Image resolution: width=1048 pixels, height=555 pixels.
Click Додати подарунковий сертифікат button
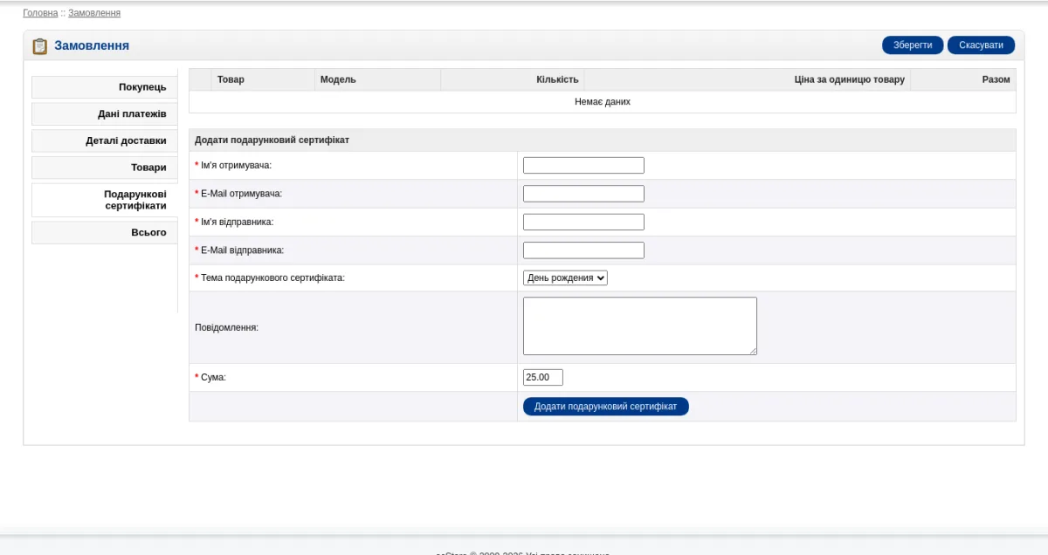[x=605, y=407]
